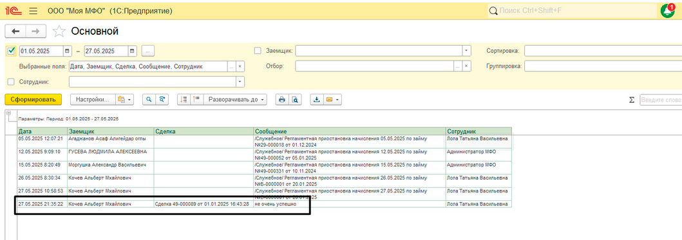Select cell ГУСЕВА ЛЮДМИЛА АЛЕКСЕЕВНА
The width and height of the screenshot is (682, 240).
(111, 155)
